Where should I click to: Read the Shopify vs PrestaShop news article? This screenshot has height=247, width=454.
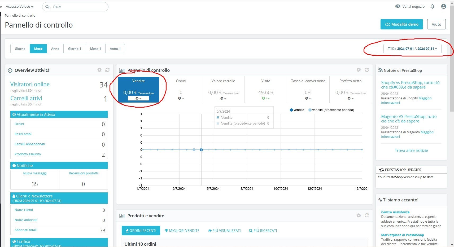coord(410,85)
